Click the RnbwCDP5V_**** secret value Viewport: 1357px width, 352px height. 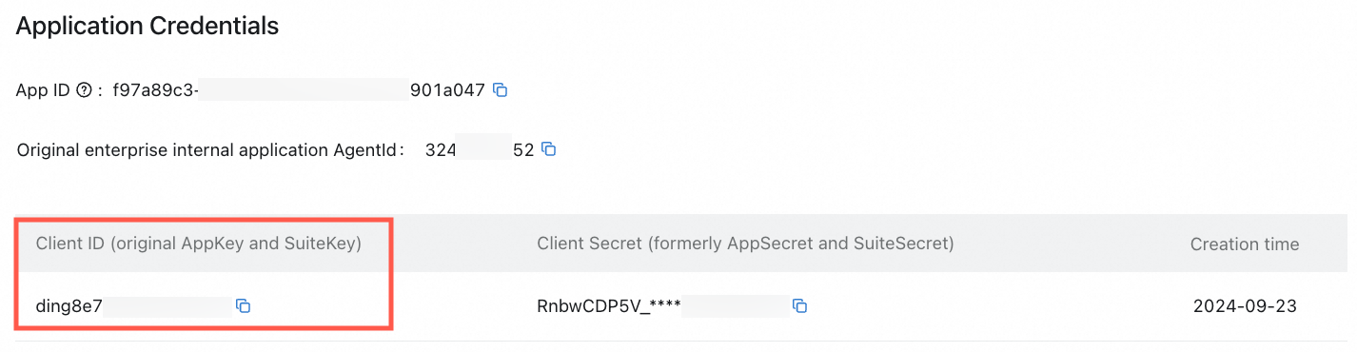(x=609, y=306)
